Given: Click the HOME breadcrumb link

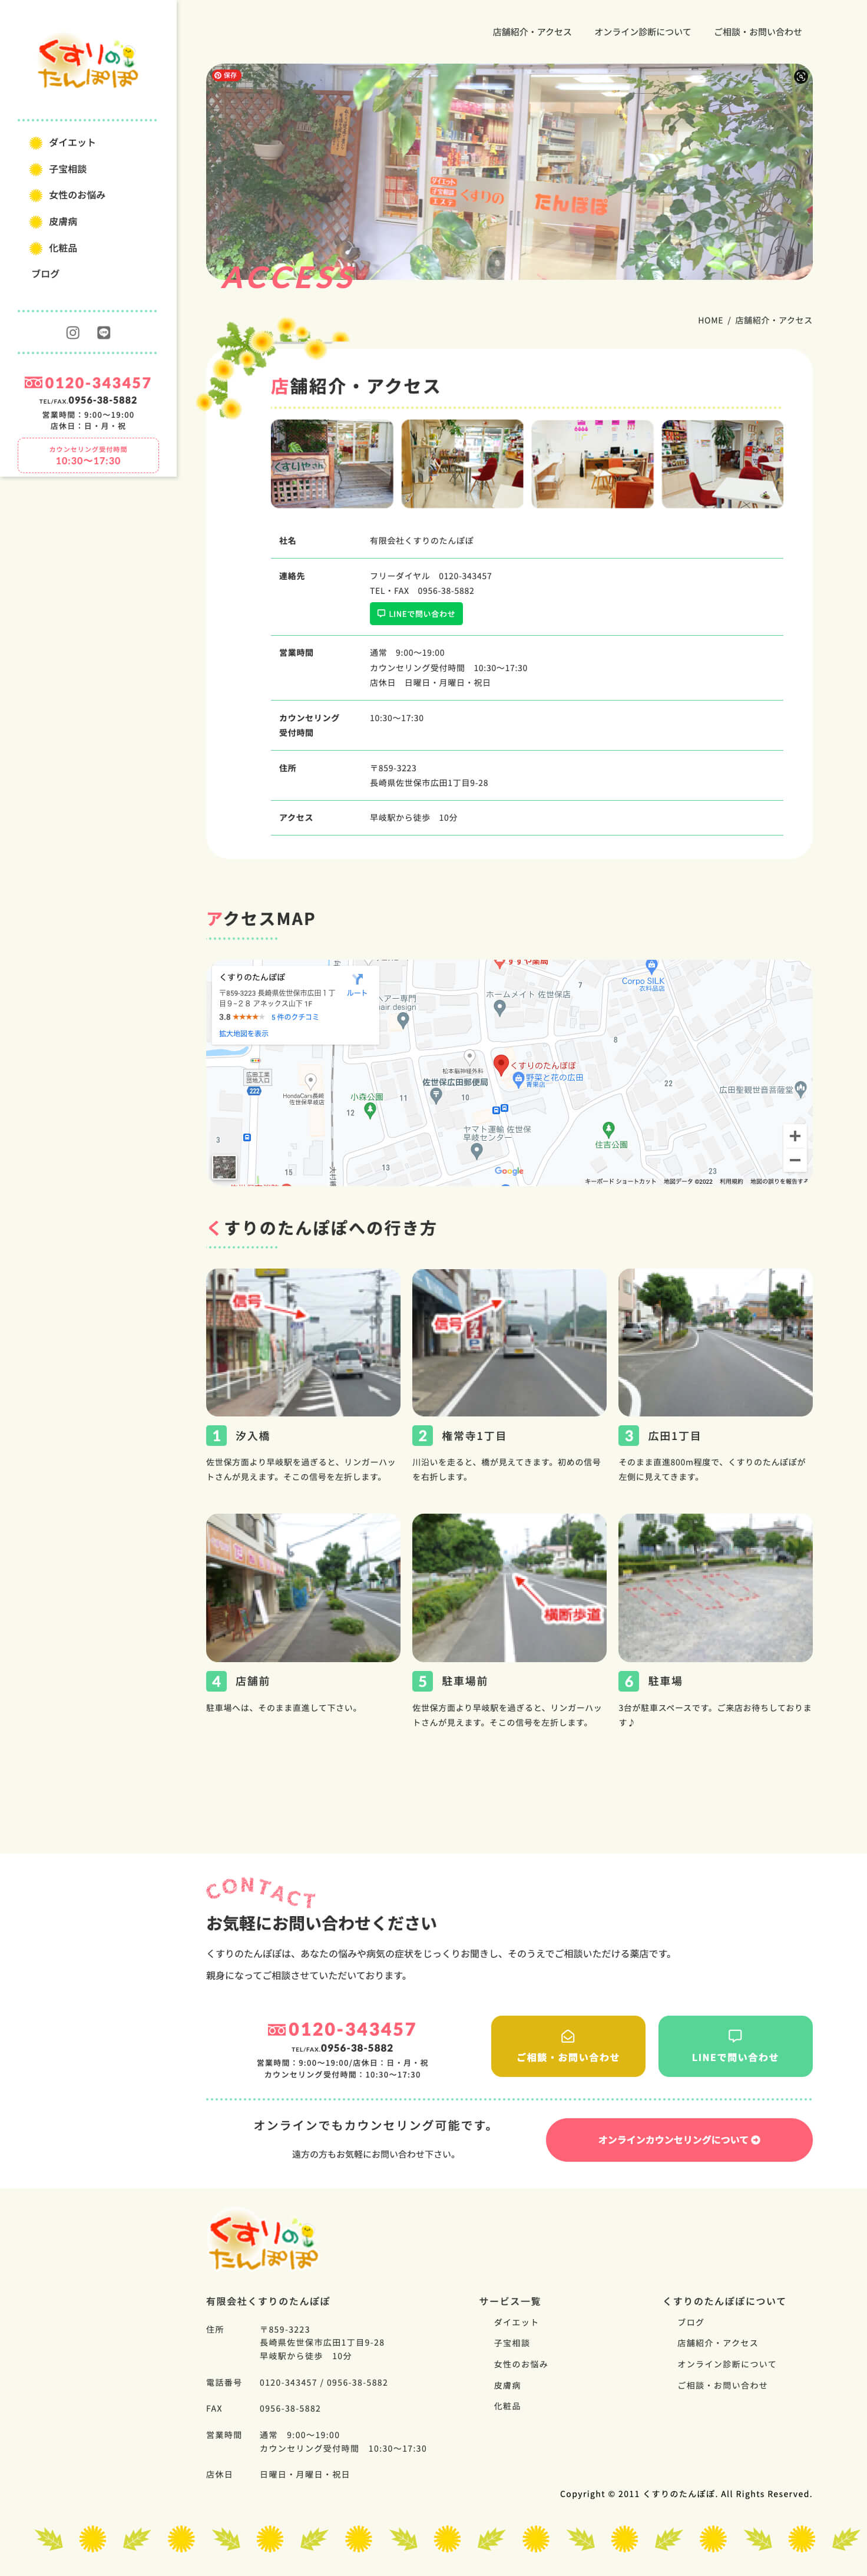Looking at the screenshot, I should (x=710, y=321).
